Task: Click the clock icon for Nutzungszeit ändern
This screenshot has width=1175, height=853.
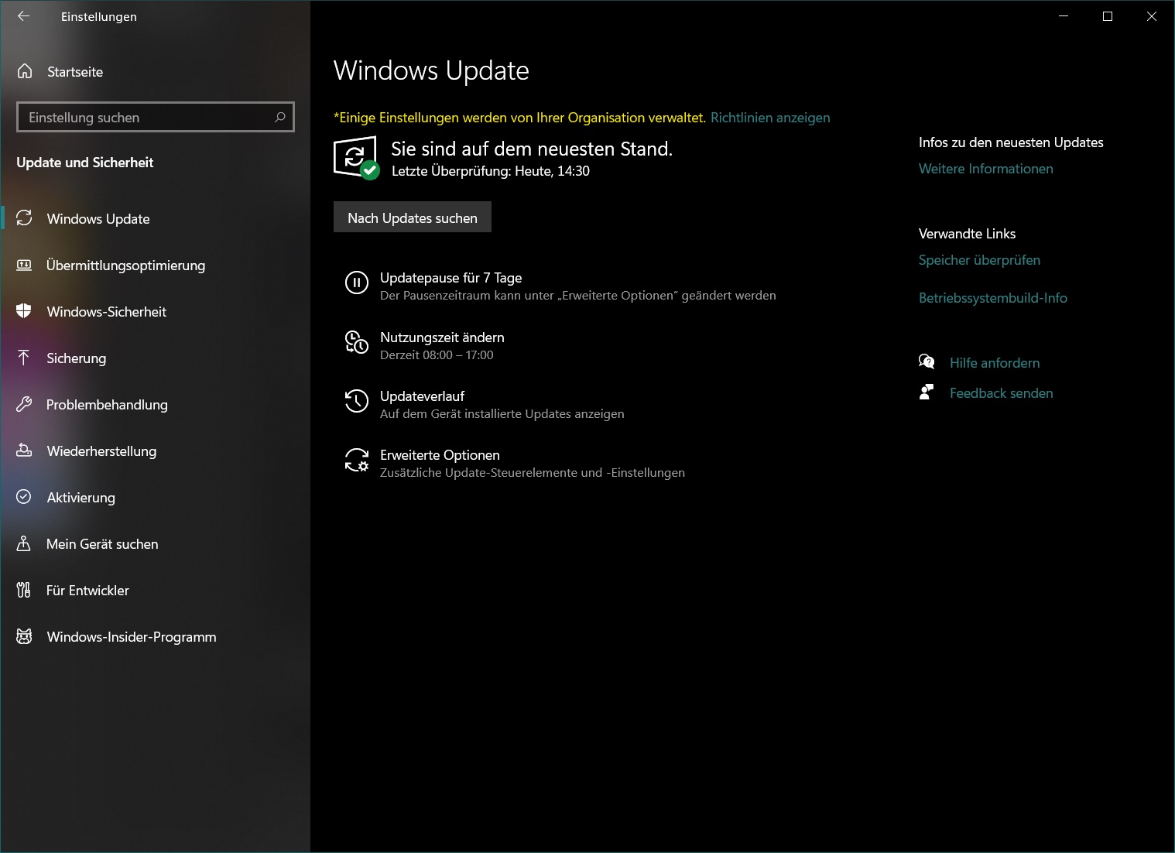Action: 356,342
